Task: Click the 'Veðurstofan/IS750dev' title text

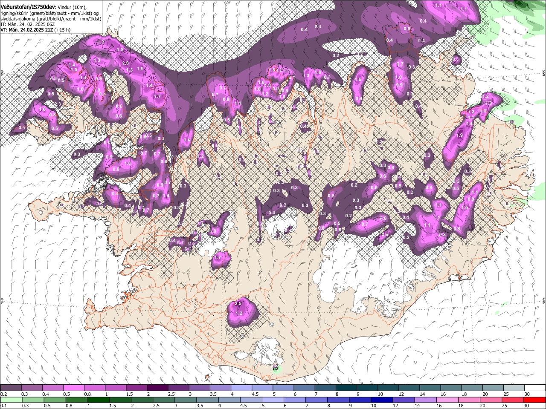Action: coord(27,7)
